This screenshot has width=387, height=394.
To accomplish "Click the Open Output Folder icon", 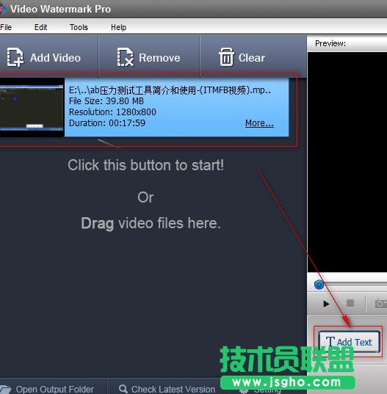I will click(x=5, y=389).
